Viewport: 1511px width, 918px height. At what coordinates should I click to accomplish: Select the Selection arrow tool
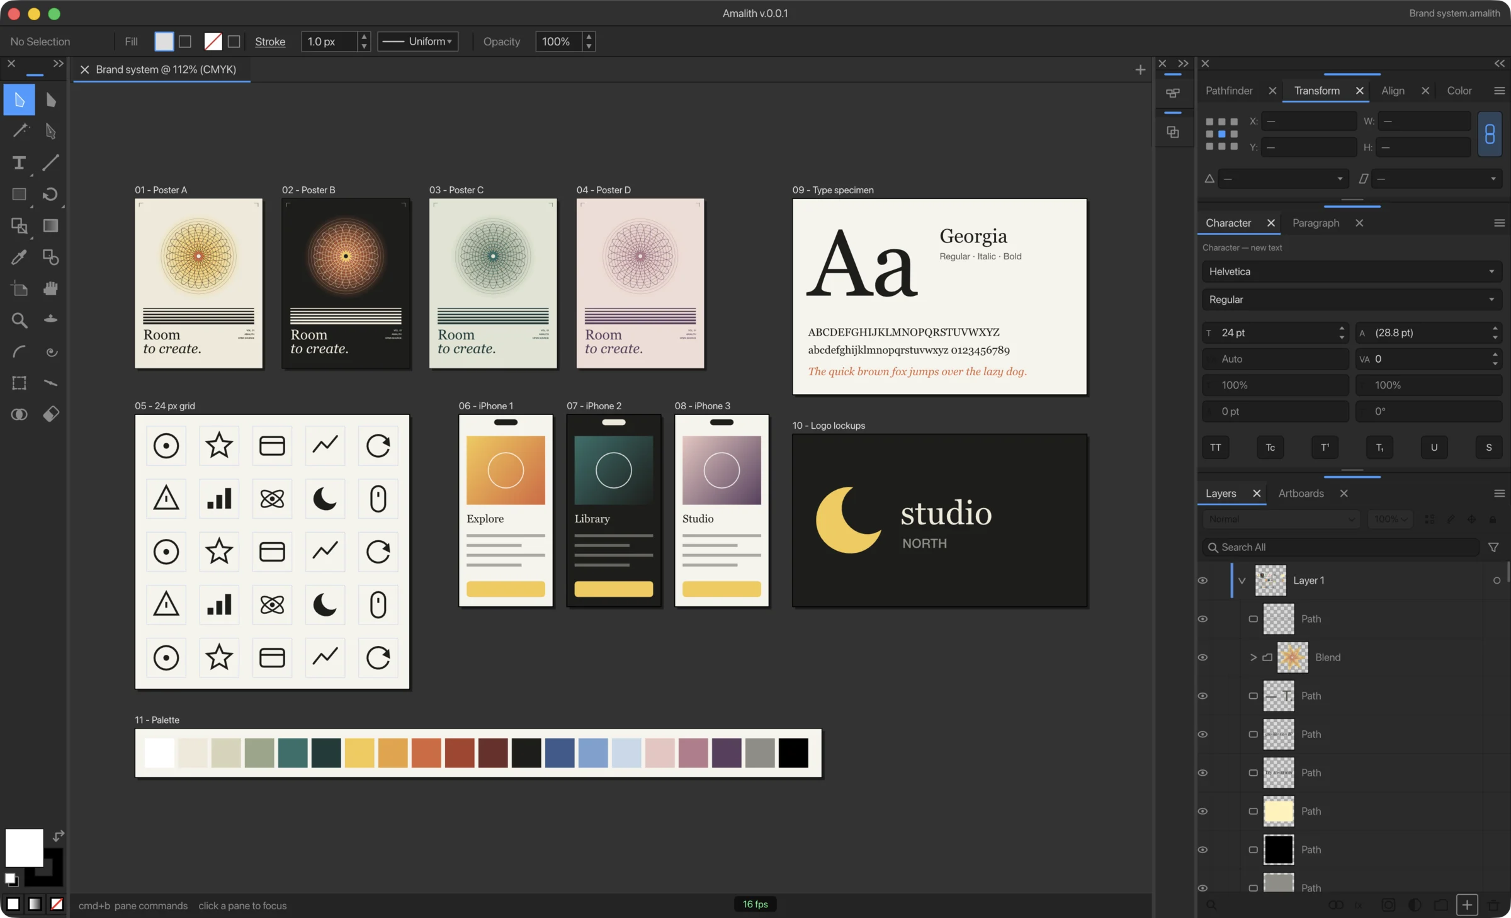(x=19, y=100)
